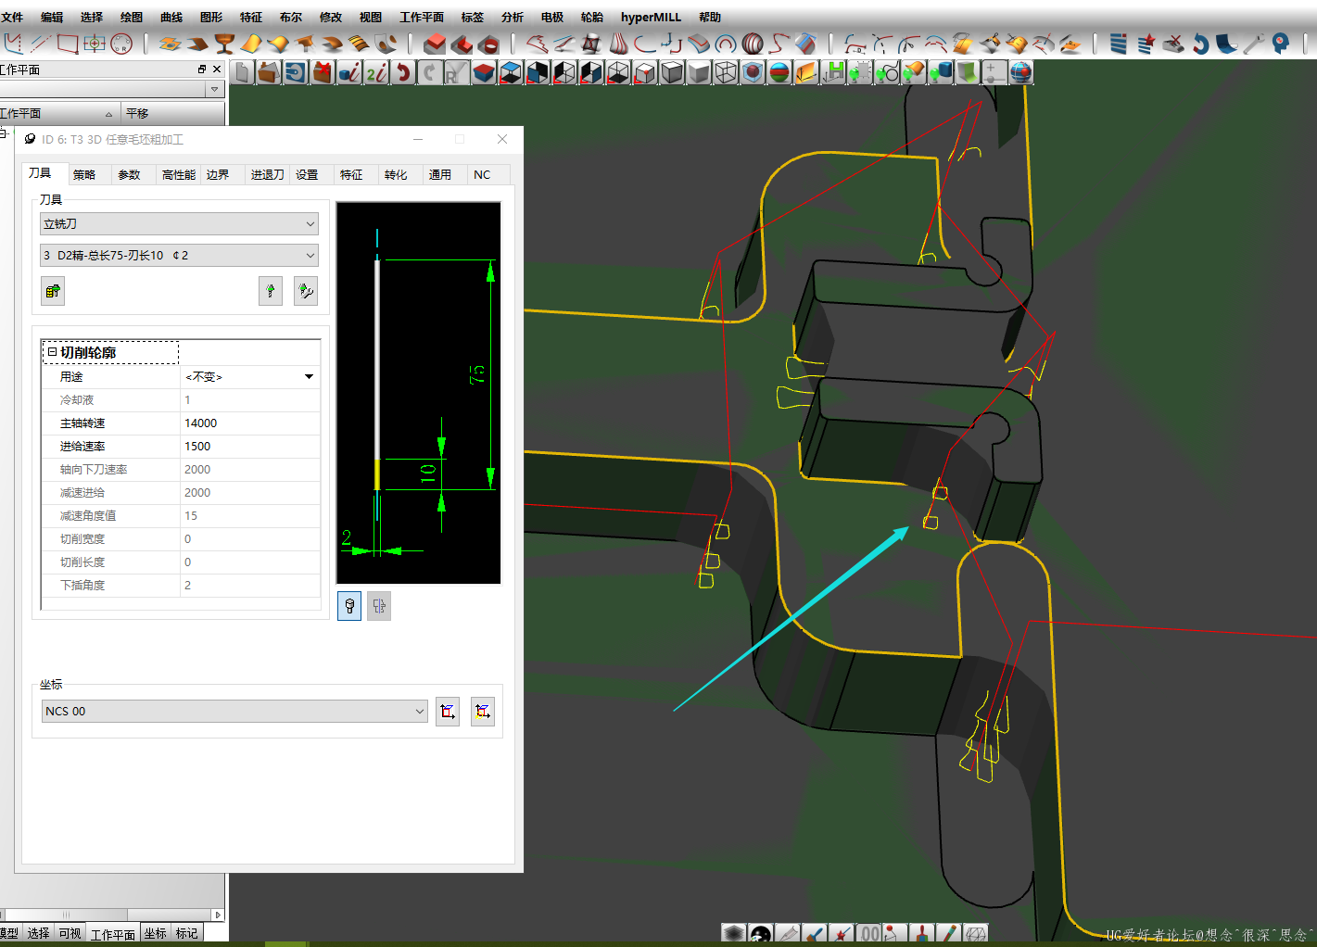Select the red hollow cylinder solid icon

pos(488,44)
